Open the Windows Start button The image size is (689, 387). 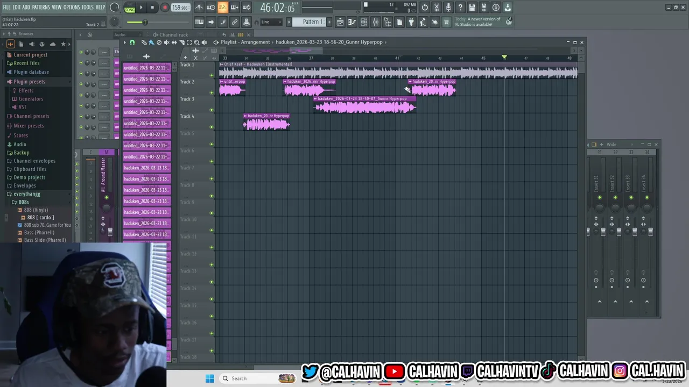[209, 378]
